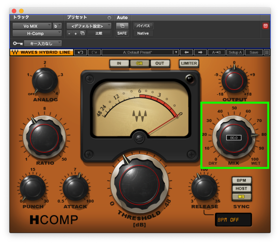Switch meter view to OUT
The height and width of the screenshot is (244, 280).
point(160,63)
